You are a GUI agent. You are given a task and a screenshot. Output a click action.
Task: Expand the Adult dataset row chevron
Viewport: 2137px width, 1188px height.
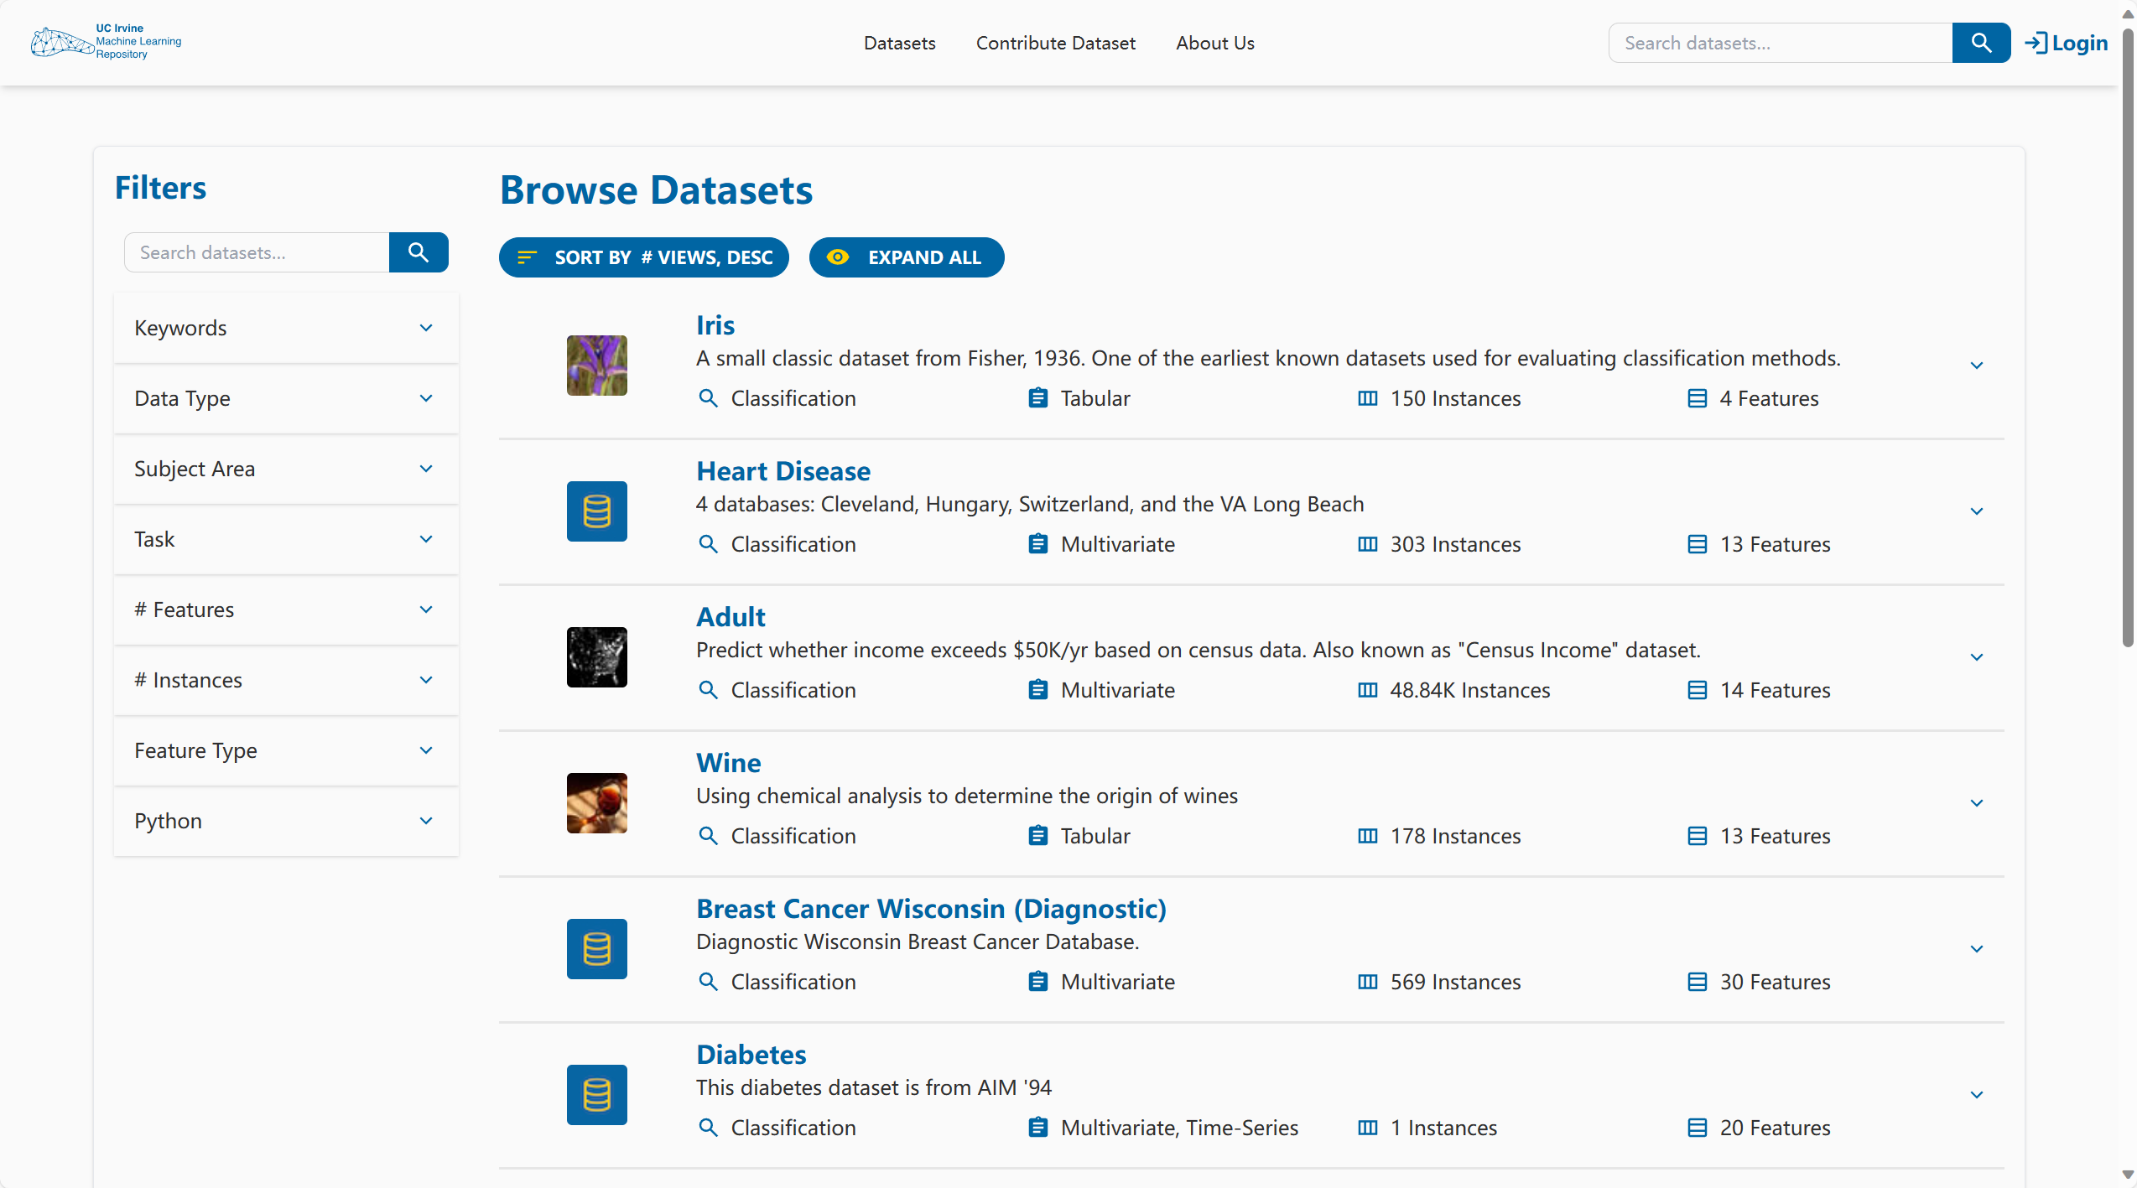pos(1977,657)
